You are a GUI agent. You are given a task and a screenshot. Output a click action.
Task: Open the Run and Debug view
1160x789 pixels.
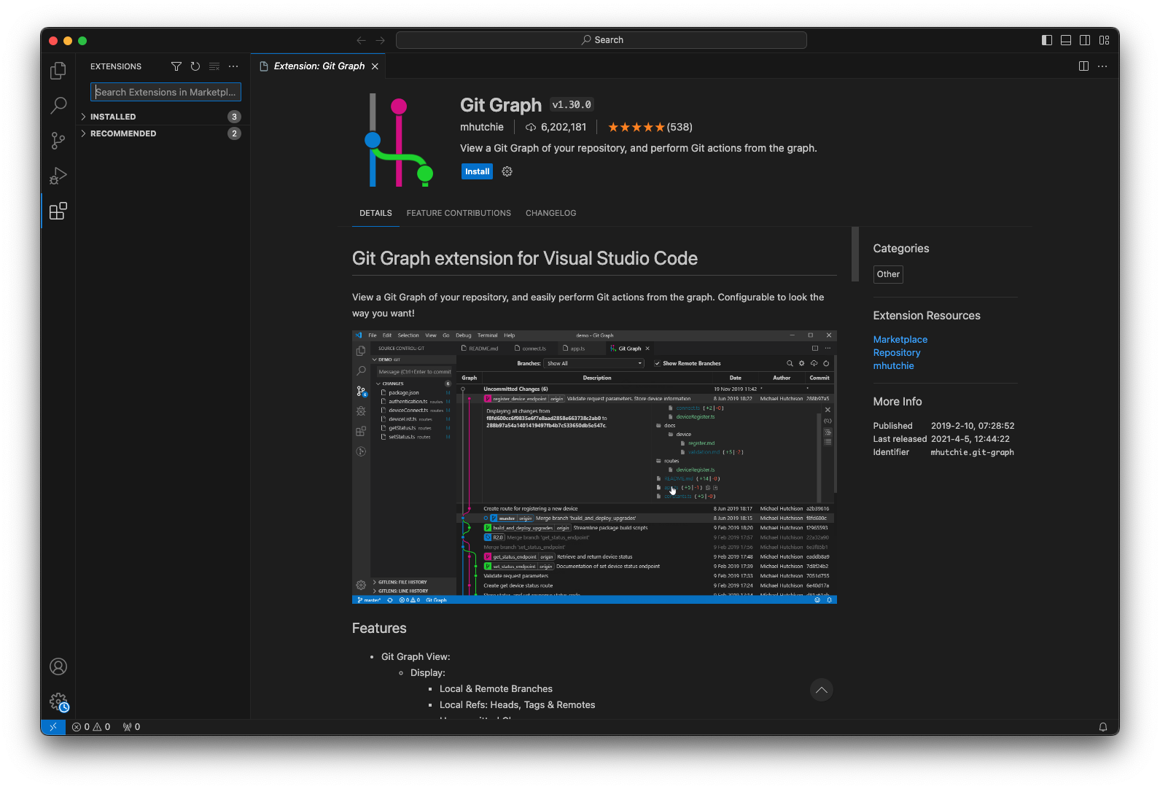58,176
